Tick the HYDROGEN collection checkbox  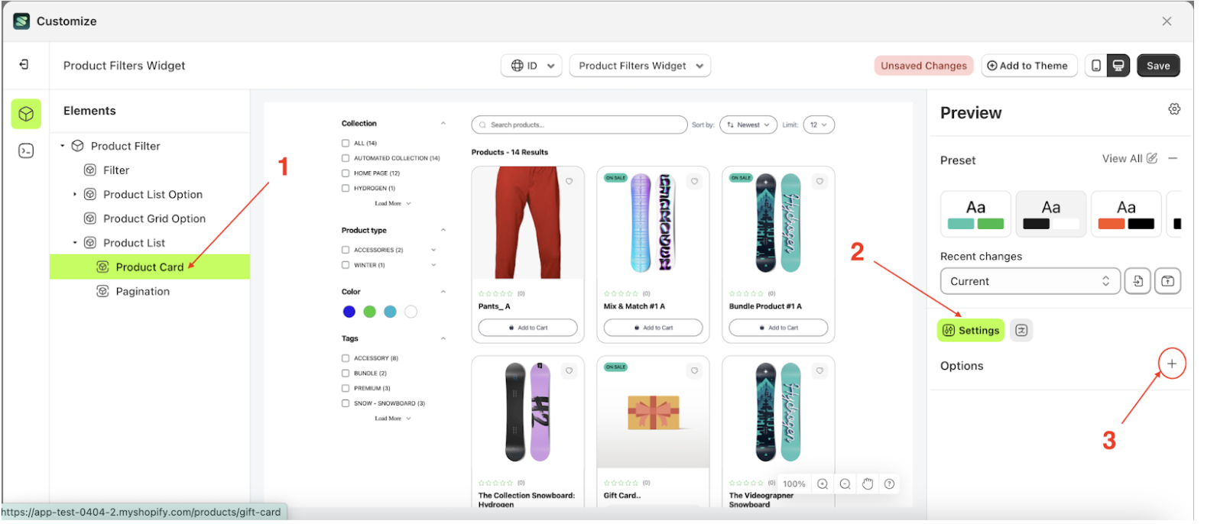346,188
